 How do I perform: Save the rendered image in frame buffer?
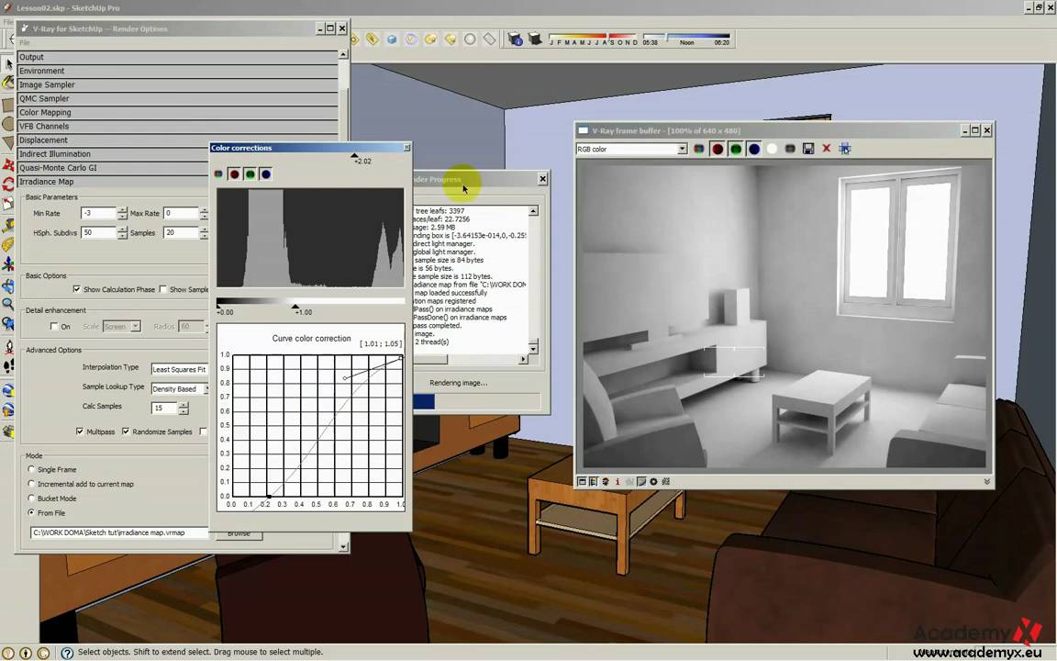click(808, 149)
